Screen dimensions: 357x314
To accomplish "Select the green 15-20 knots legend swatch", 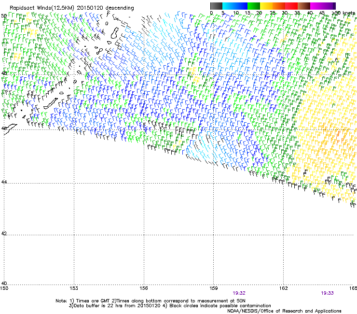I will coord(254,6).
